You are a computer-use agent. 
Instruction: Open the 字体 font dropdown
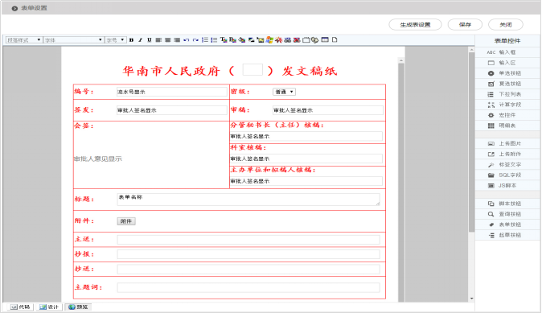[73, 40]
